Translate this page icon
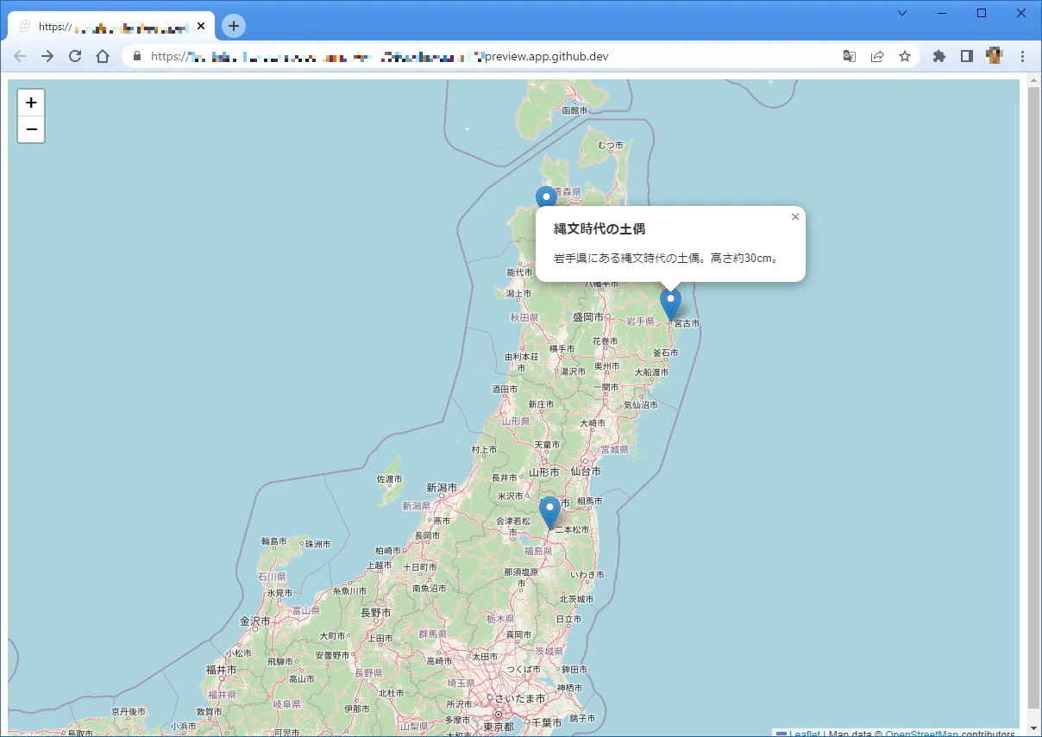 click(x=850, y=56)
